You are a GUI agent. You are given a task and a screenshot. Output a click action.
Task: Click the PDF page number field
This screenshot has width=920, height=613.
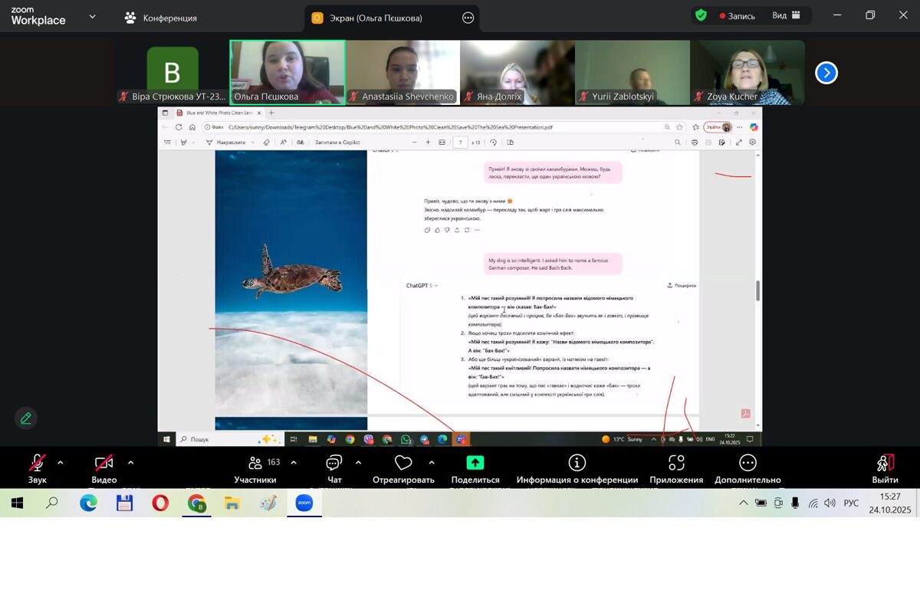[460, 142]
